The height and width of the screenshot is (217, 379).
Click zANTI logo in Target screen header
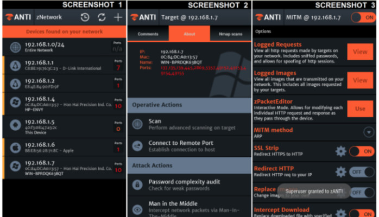coord(143,17)
